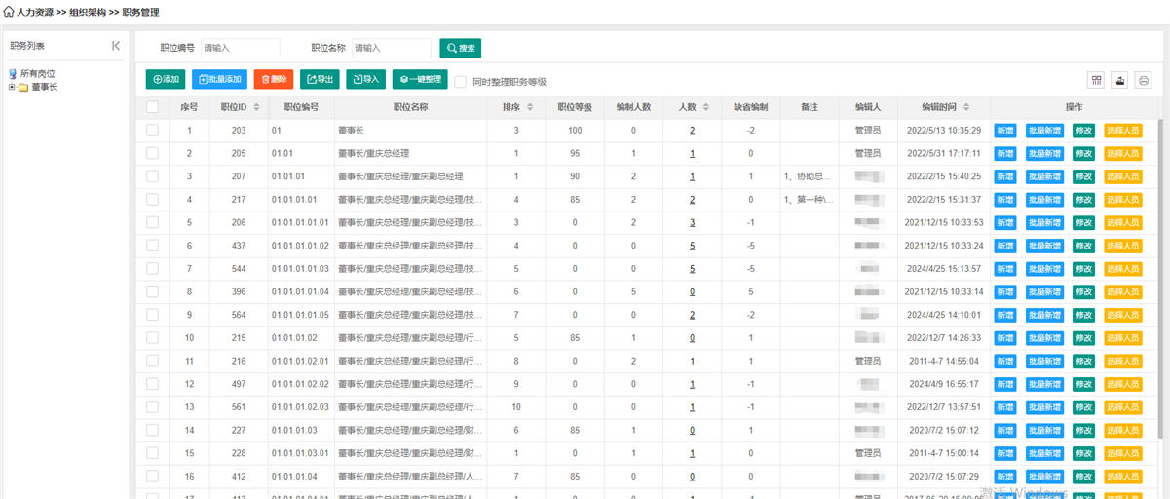Image resolution: width=1170 pixels, height=499 pixels.
Task: Click the green 添加 button
Action: click(166, 79)
